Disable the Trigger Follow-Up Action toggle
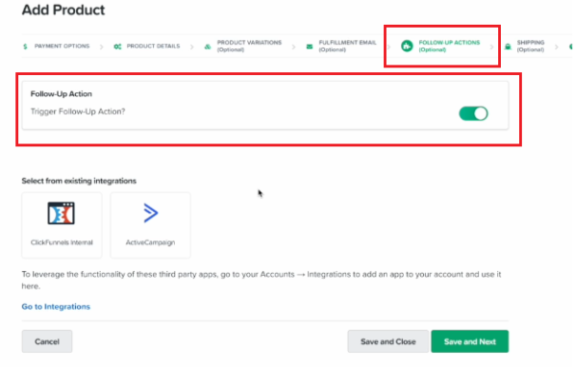Image resolution: width=577 pixels, height=367 pixels. coord(473,113)
